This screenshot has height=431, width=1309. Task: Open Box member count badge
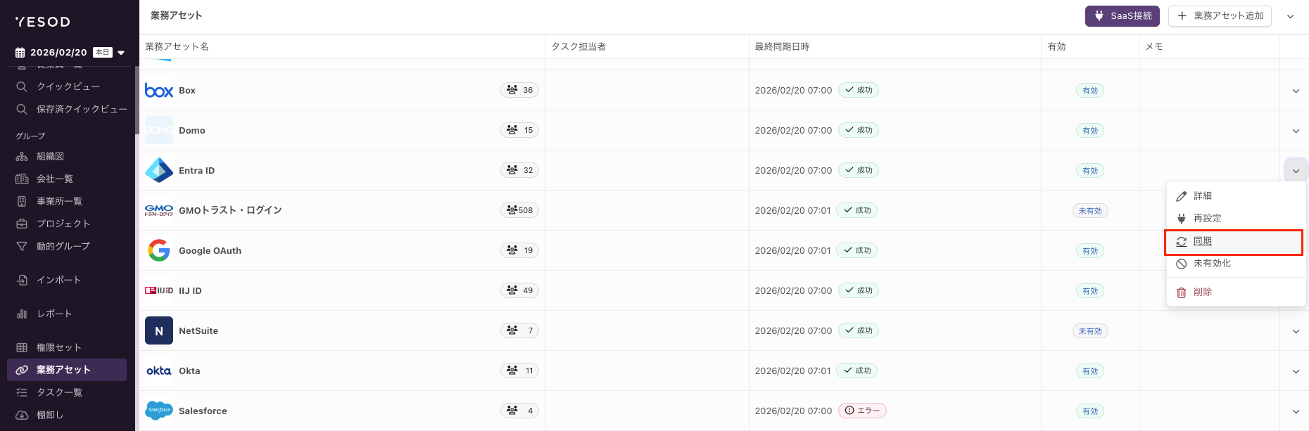pyautogui.click(x=520, y=90)
